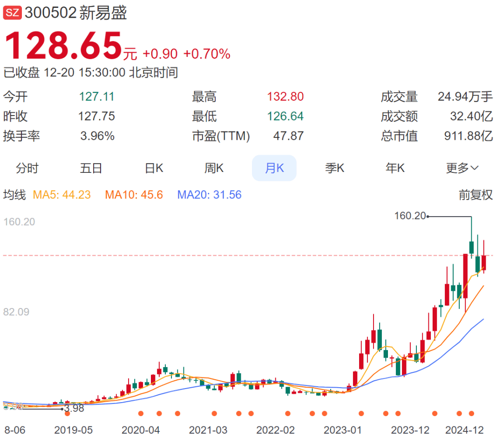Click the leftmost orange event dot
Screen dimensions: 503x438
pos(141,413)
